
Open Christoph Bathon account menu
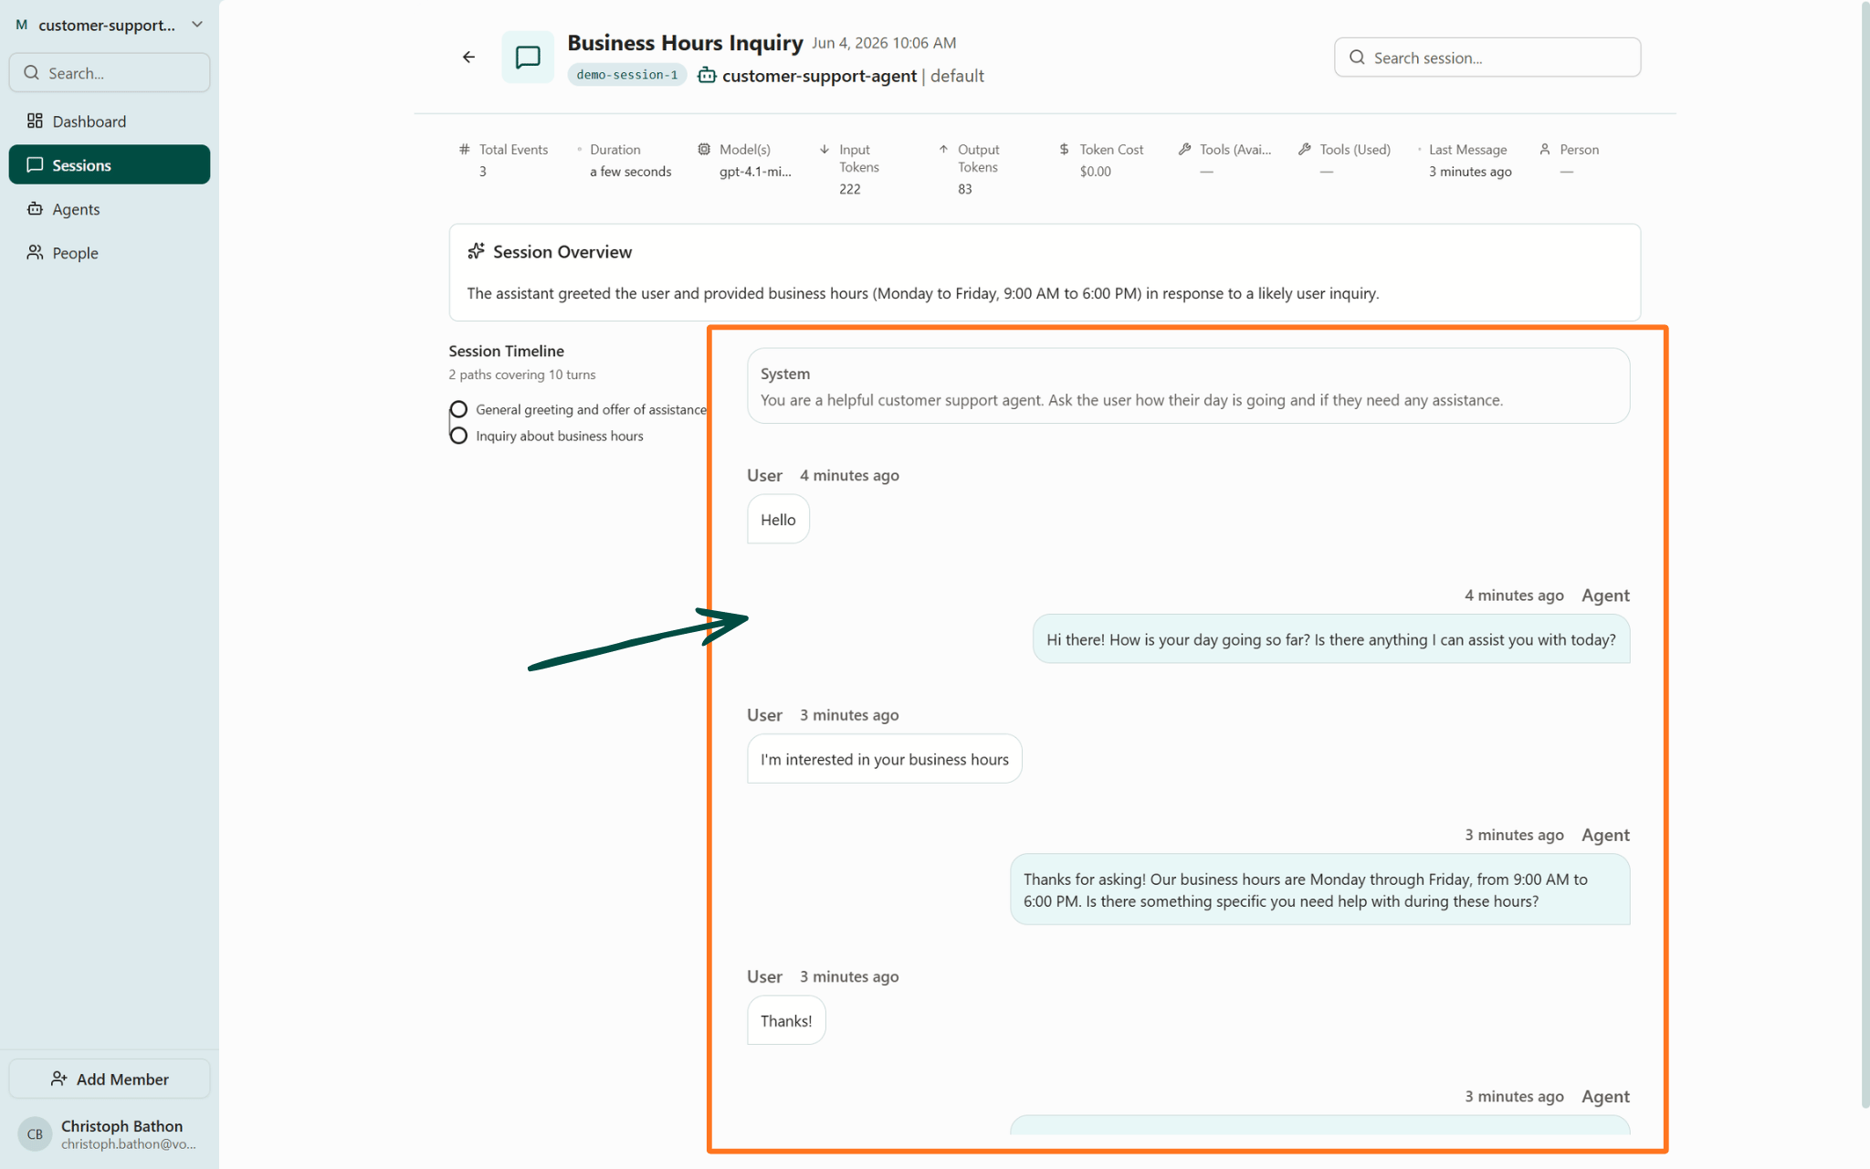110,1133
